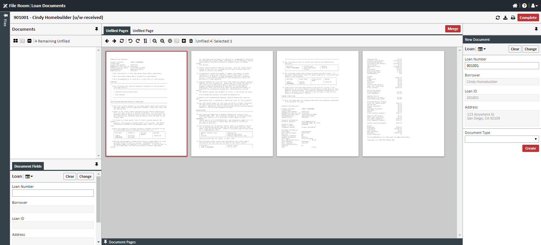
Task: Rotate the page clockwise
Action: point(138,41)
